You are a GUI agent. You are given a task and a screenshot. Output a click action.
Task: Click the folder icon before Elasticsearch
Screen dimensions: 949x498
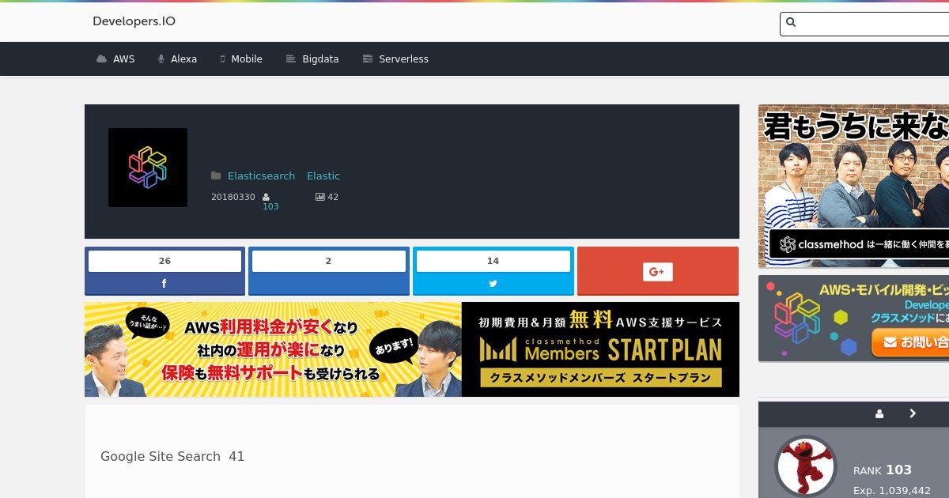(216, 175)
